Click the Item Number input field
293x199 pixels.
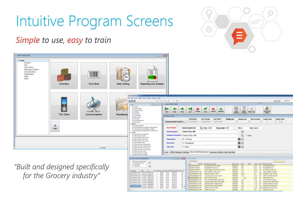tap(191, 128)
